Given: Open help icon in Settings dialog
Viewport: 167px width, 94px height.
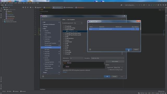Looking at the screenshot, I should 43,77.
